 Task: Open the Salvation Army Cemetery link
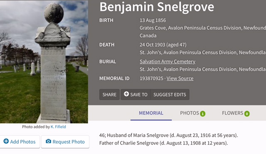pos(167,62)
